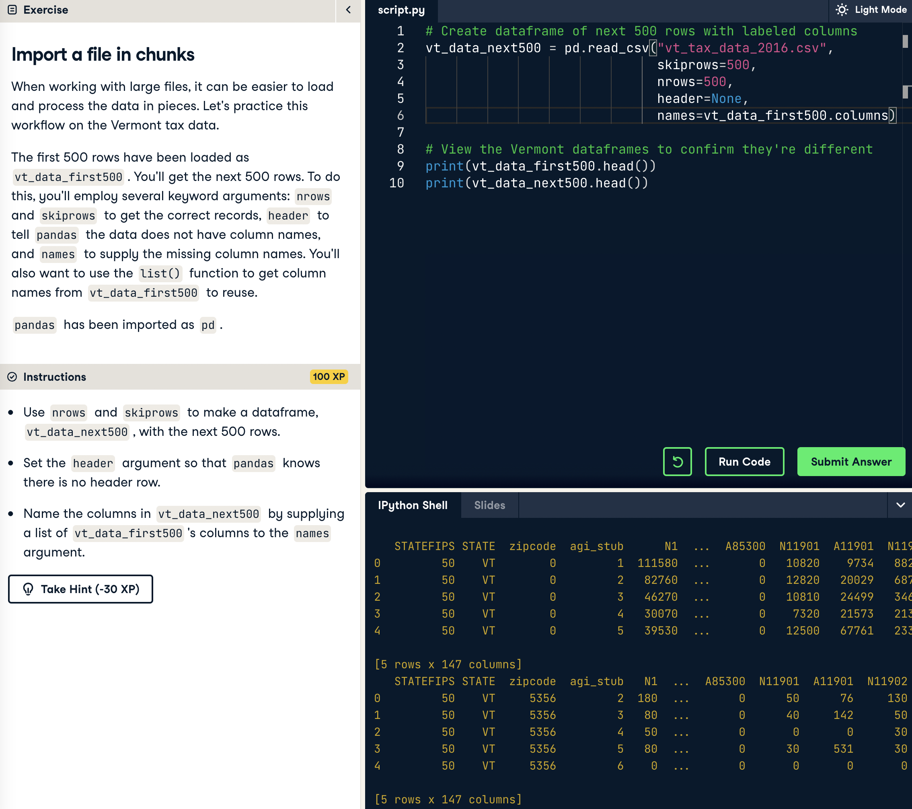912x809 pixels.
Task: Click the reset code icon button
Action: tap(677, 461)
